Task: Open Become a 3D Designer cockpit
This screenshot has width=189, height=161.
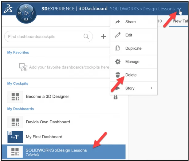Action: [x=47, y=96]
